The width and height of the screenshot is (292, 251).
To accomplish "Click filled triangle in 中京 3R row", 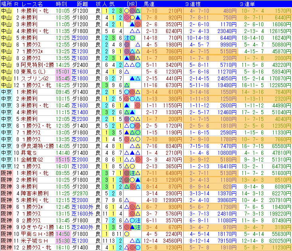I will coord(127,105).
